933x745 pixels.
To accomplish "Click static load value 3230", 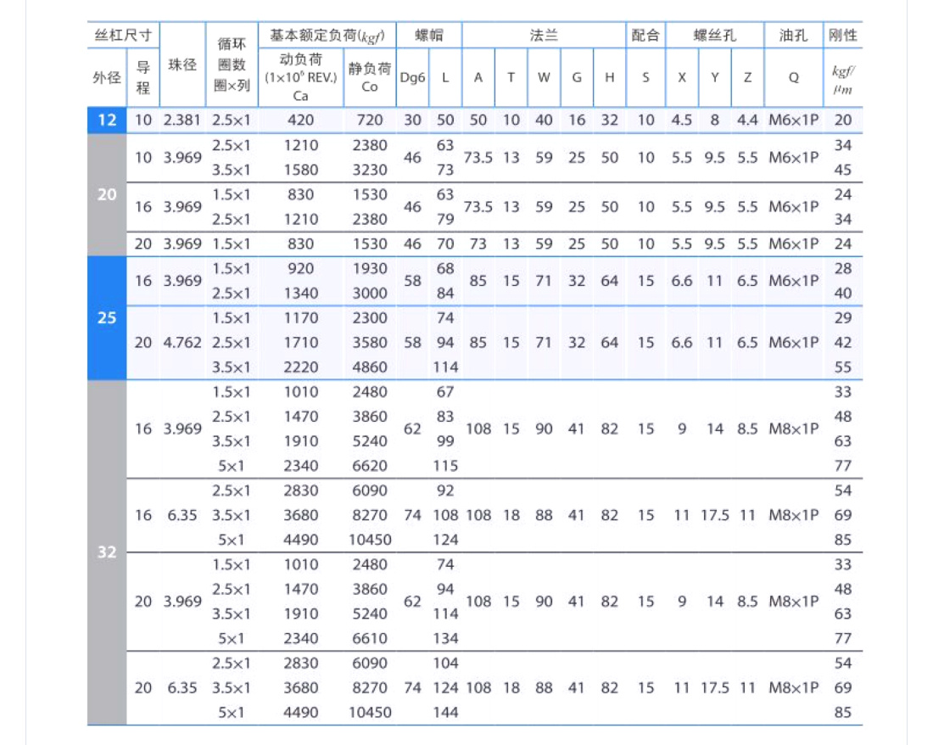I will pos(370,171).
